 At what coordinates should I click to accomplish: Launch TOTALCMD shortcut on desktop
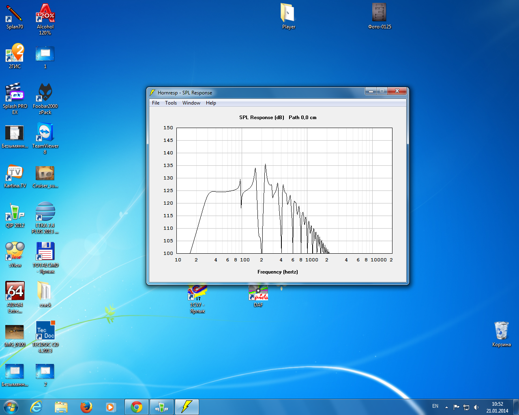[x=45, y=257]
